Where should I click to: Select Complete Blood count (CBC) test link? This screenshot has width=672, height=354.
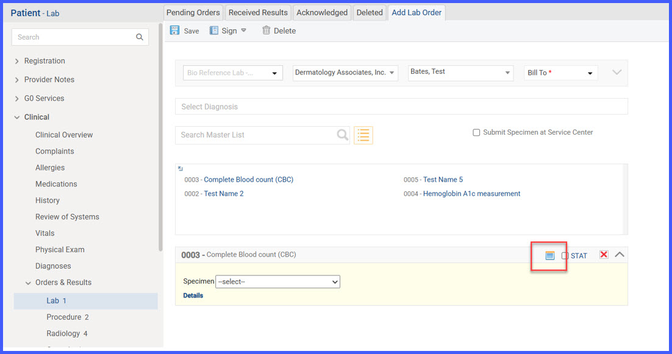click(249, 179)
